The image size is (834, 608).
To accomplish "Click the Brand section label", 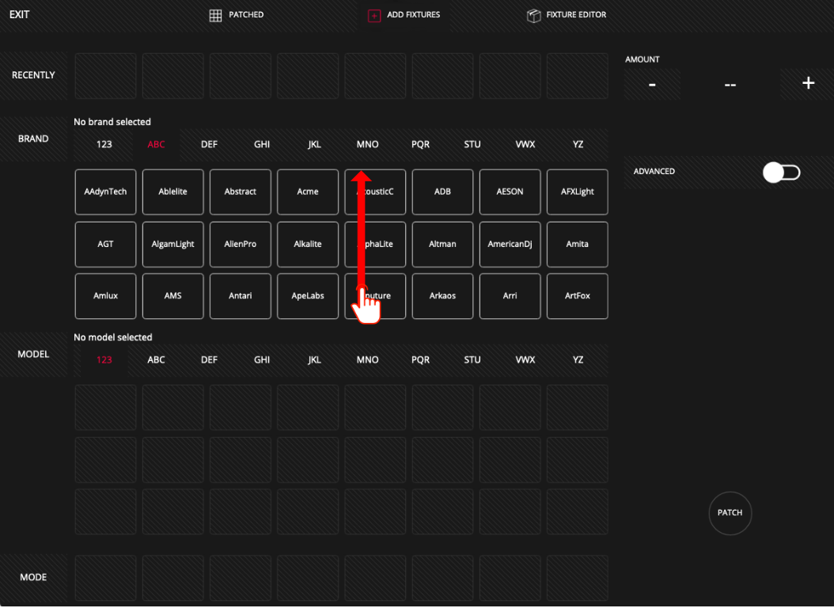I will click(x=33, y=139).
